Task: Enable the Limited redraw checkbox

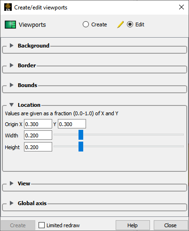Action: click(41, 225)
